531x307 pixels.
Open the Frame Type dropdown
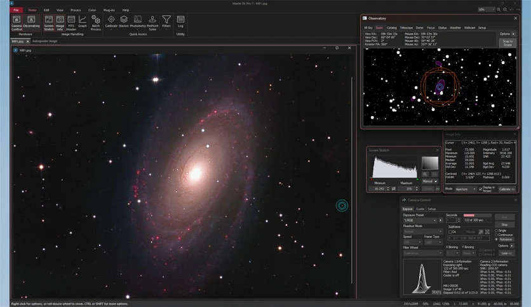click(433, 242)
